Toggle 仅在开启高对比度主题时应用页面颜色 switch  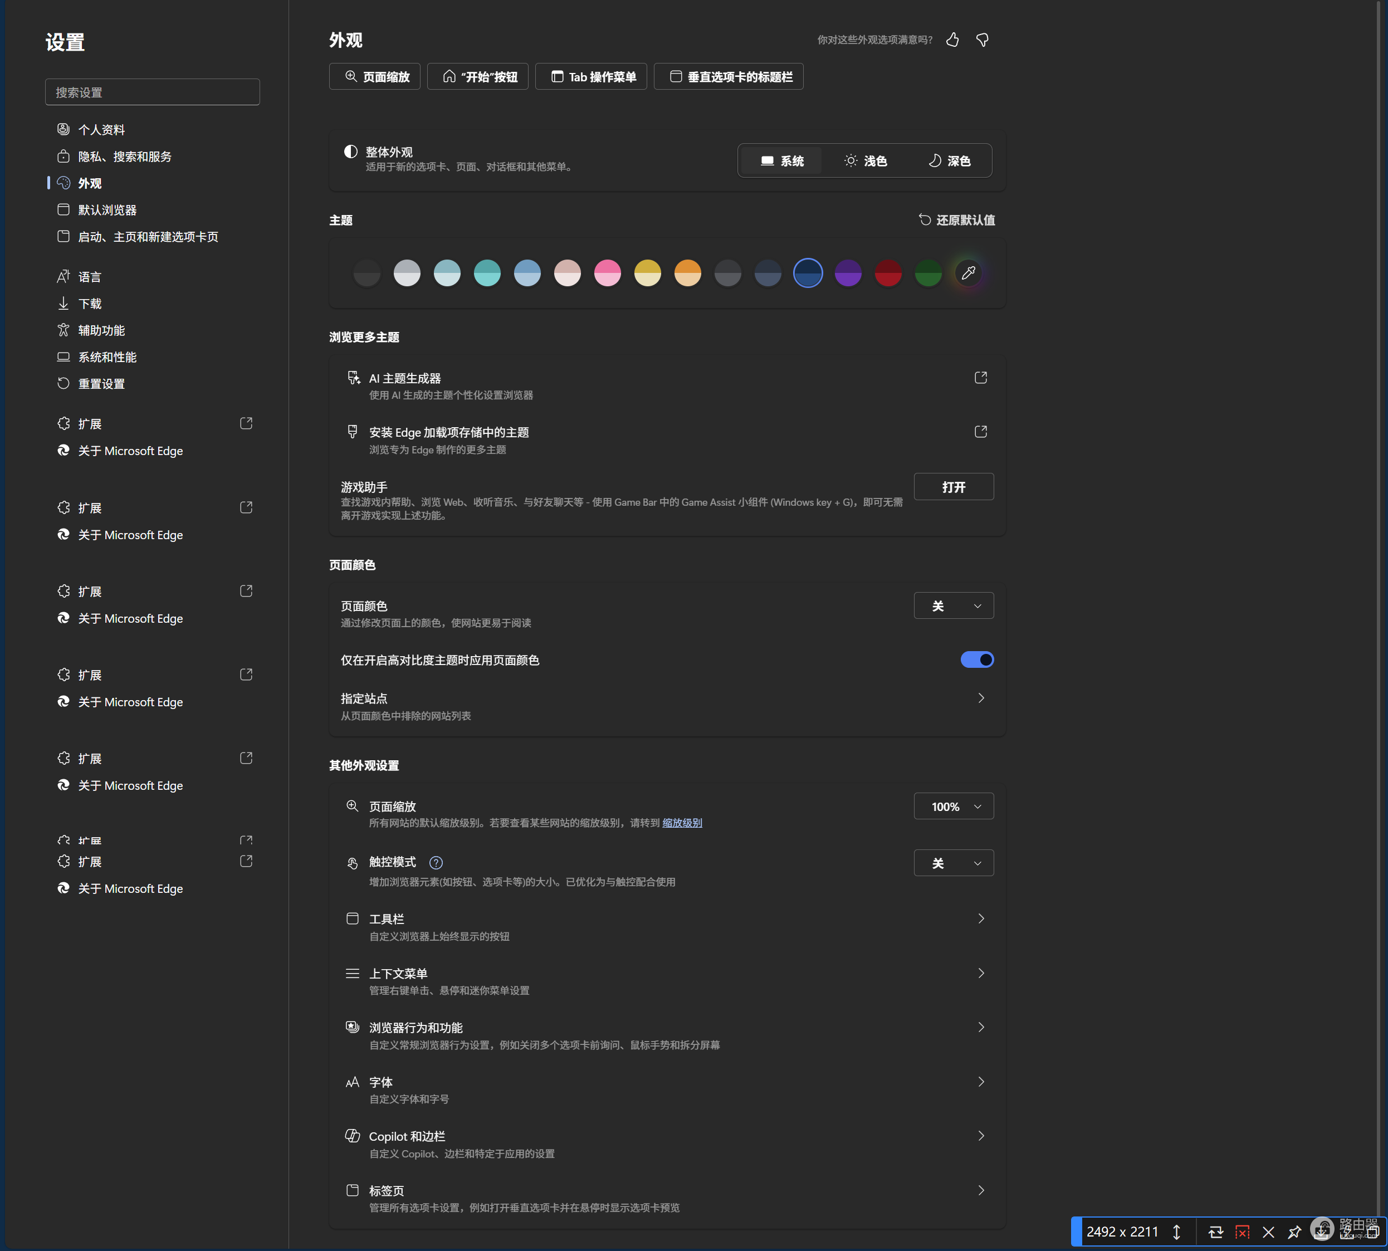pyautogui.click(x=977, y=660)
